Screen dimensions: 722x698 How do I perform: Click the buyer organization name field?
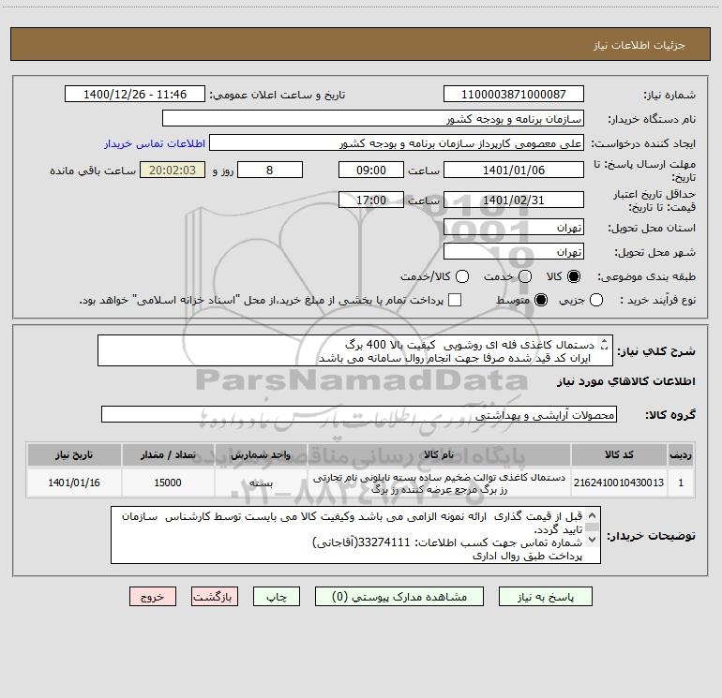[x=373, y=119]
